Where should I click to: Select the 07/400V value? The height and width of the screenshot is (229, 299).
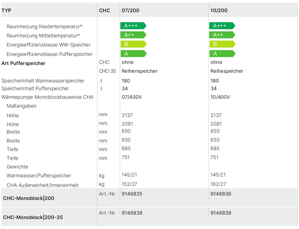(x=132, y=97)
